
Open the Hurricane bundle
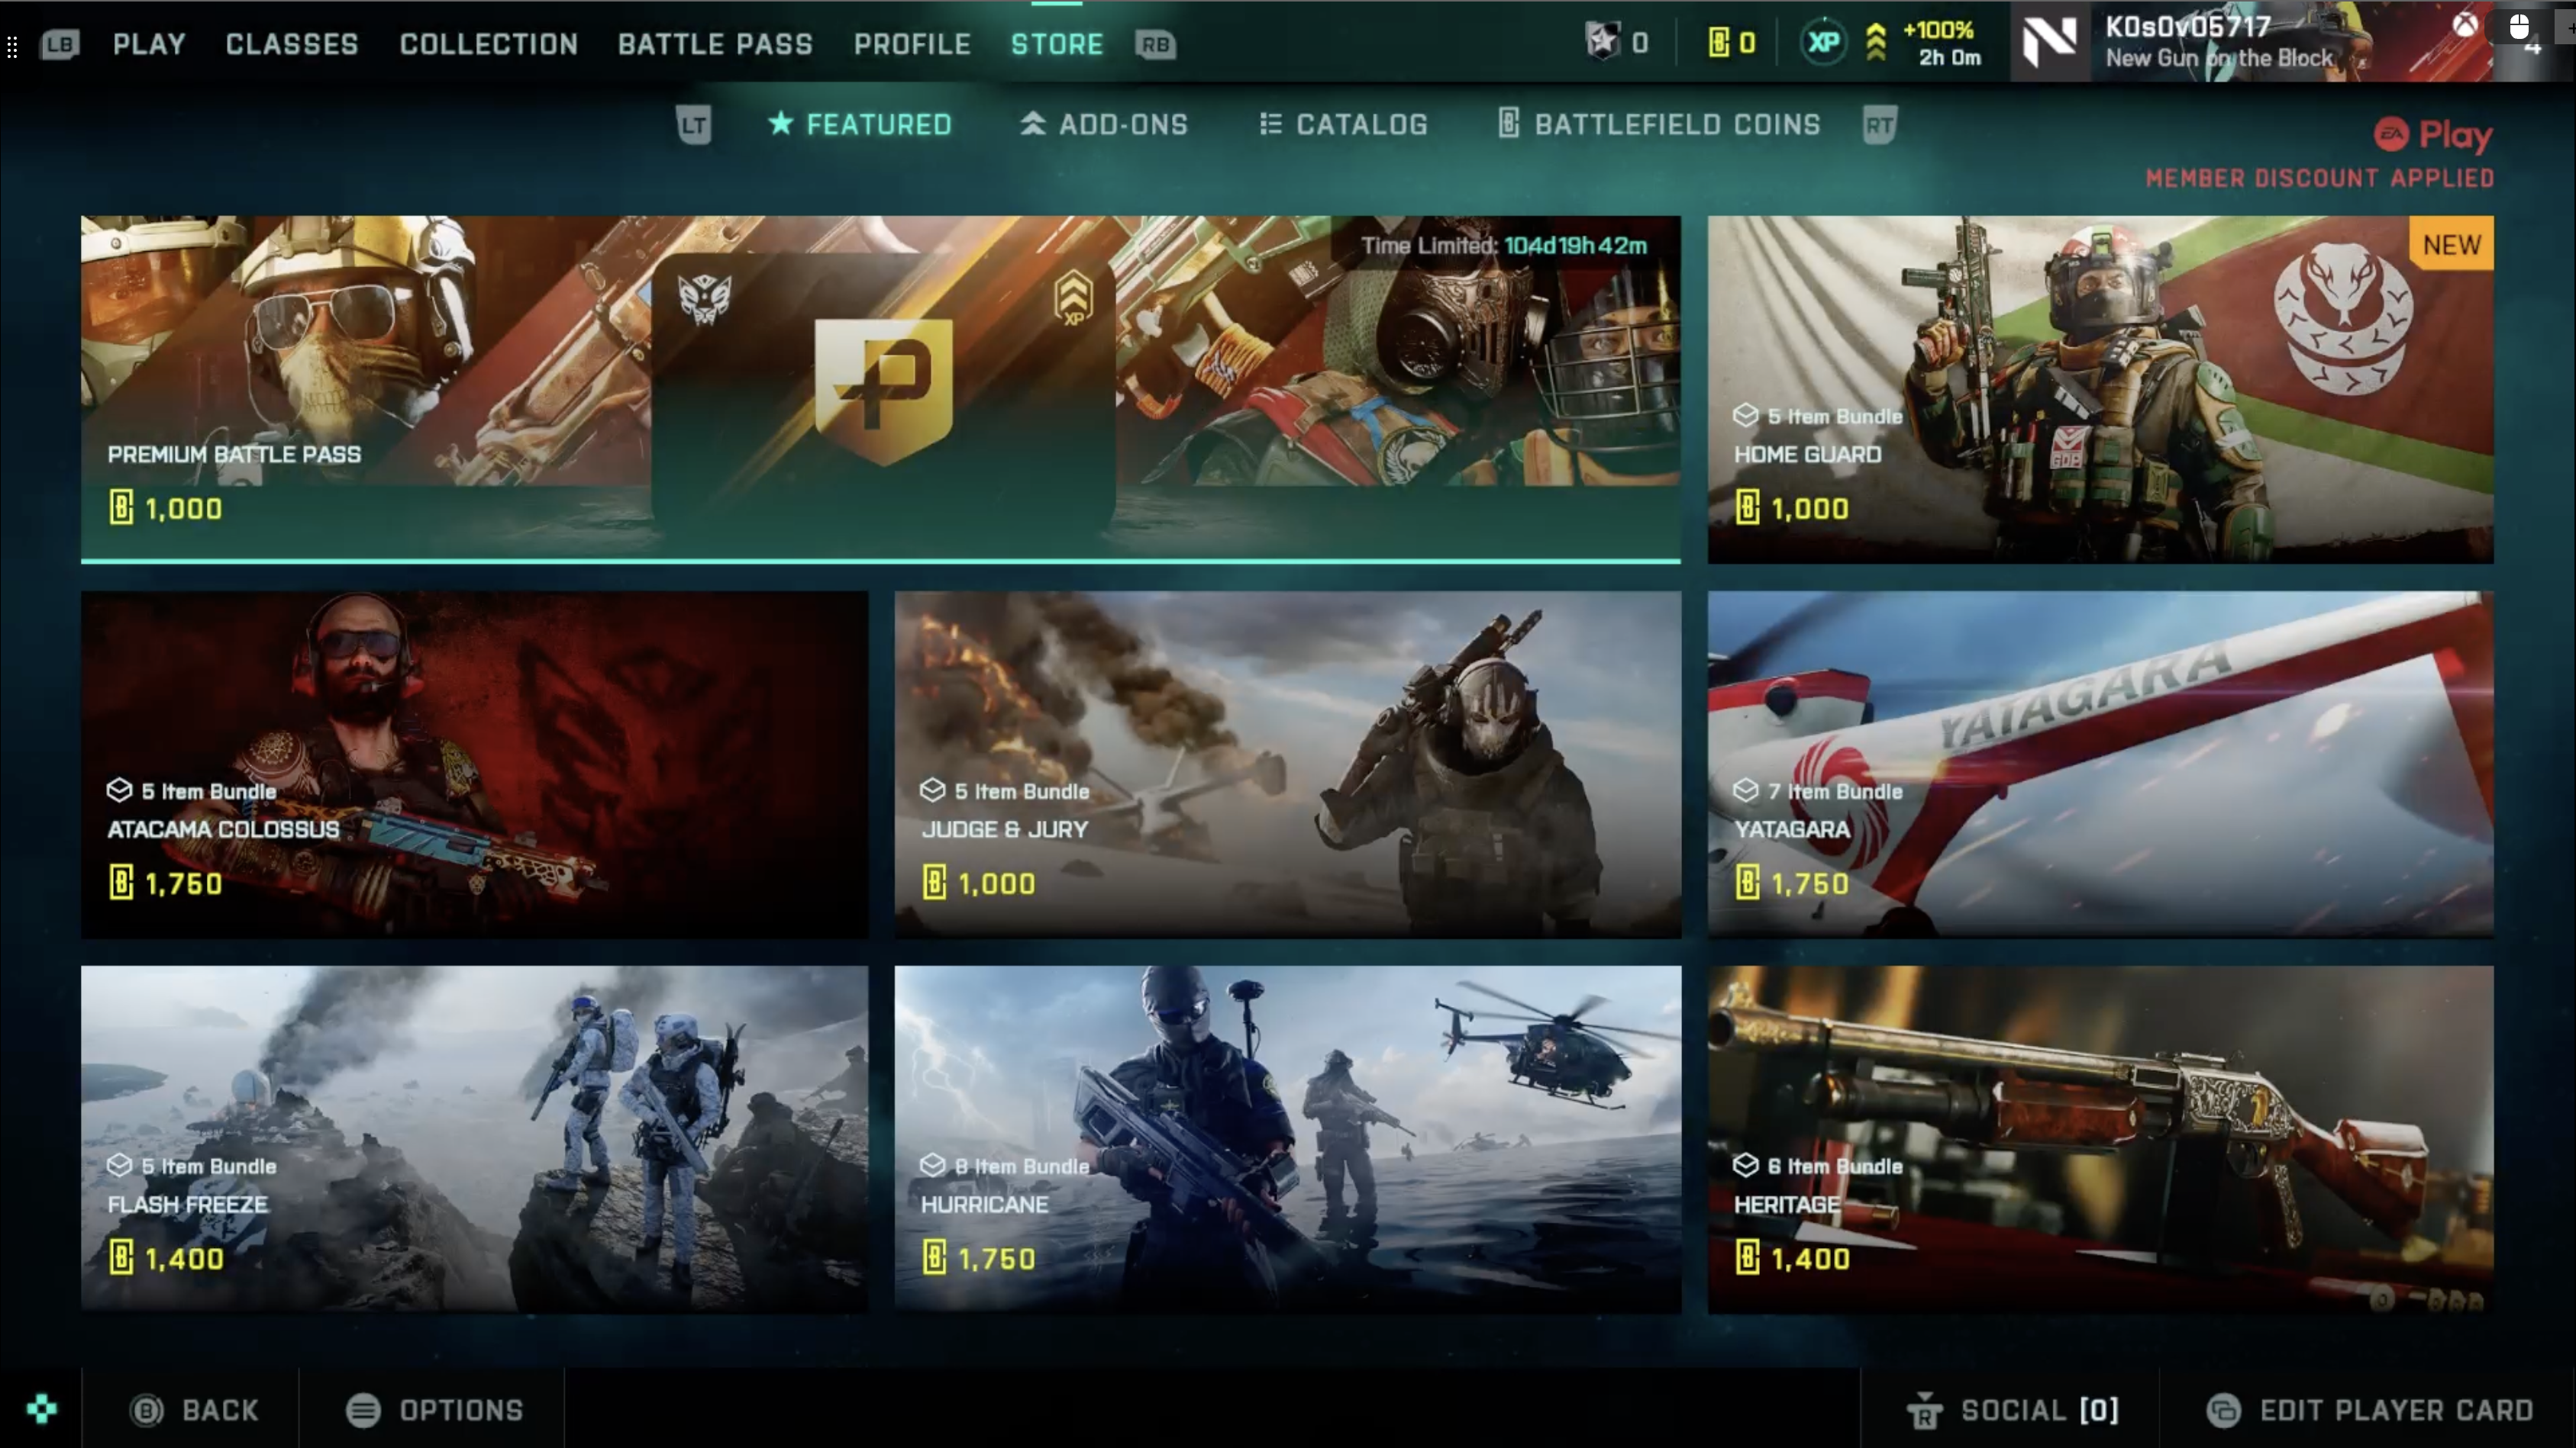(x=1288, y=1139)
